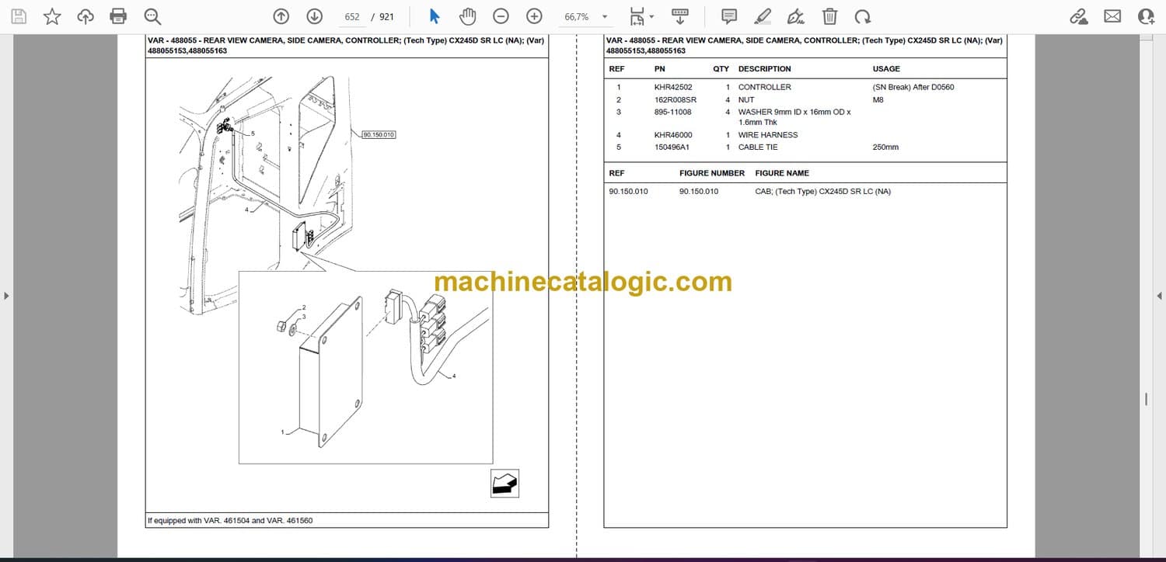This screenshot has width=1166, height=562.
Task: Click the PN column header
Action: (x=660, y=69)
